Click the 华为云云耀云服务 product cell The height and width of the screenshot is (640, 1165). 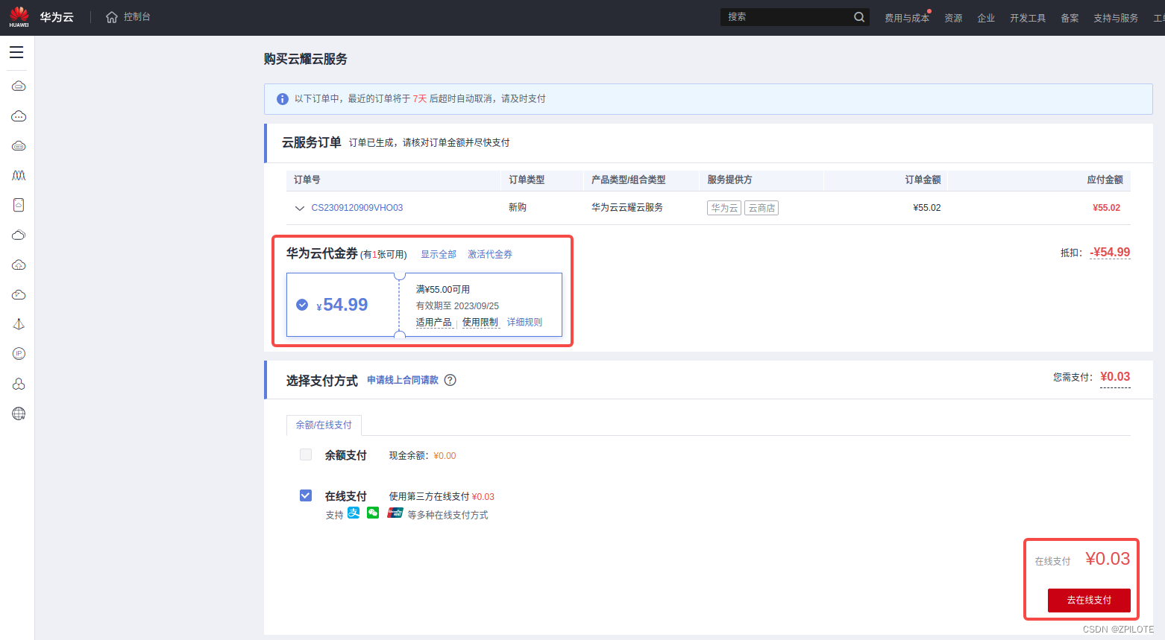click(627, 208)
